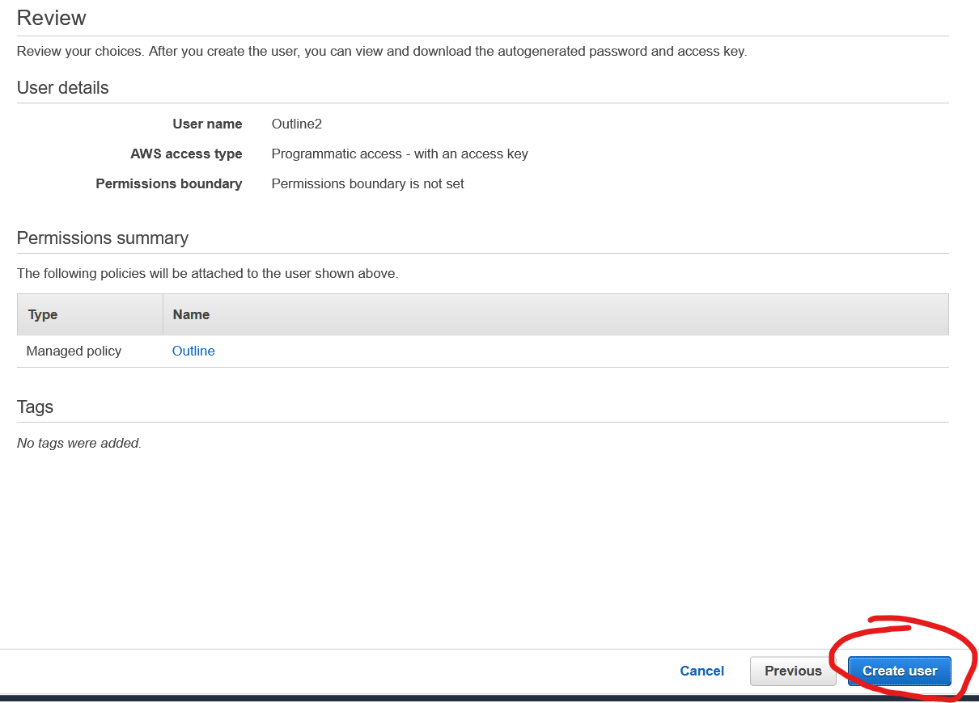Select the Managed policy table cell
The height and width of the screenshot is (703, 979).
click(74, 351)
